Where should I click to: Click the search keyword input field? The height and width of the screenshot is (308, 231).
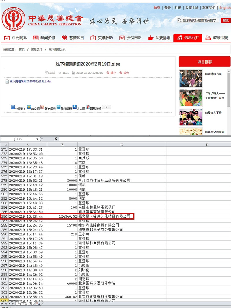pos(200,20)
